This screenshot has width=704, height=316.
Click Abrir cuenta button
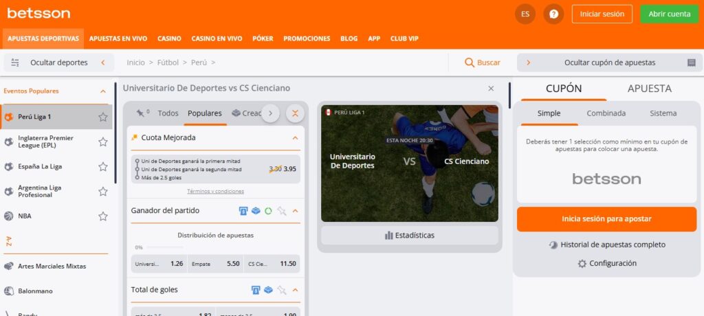click(670, 14)
